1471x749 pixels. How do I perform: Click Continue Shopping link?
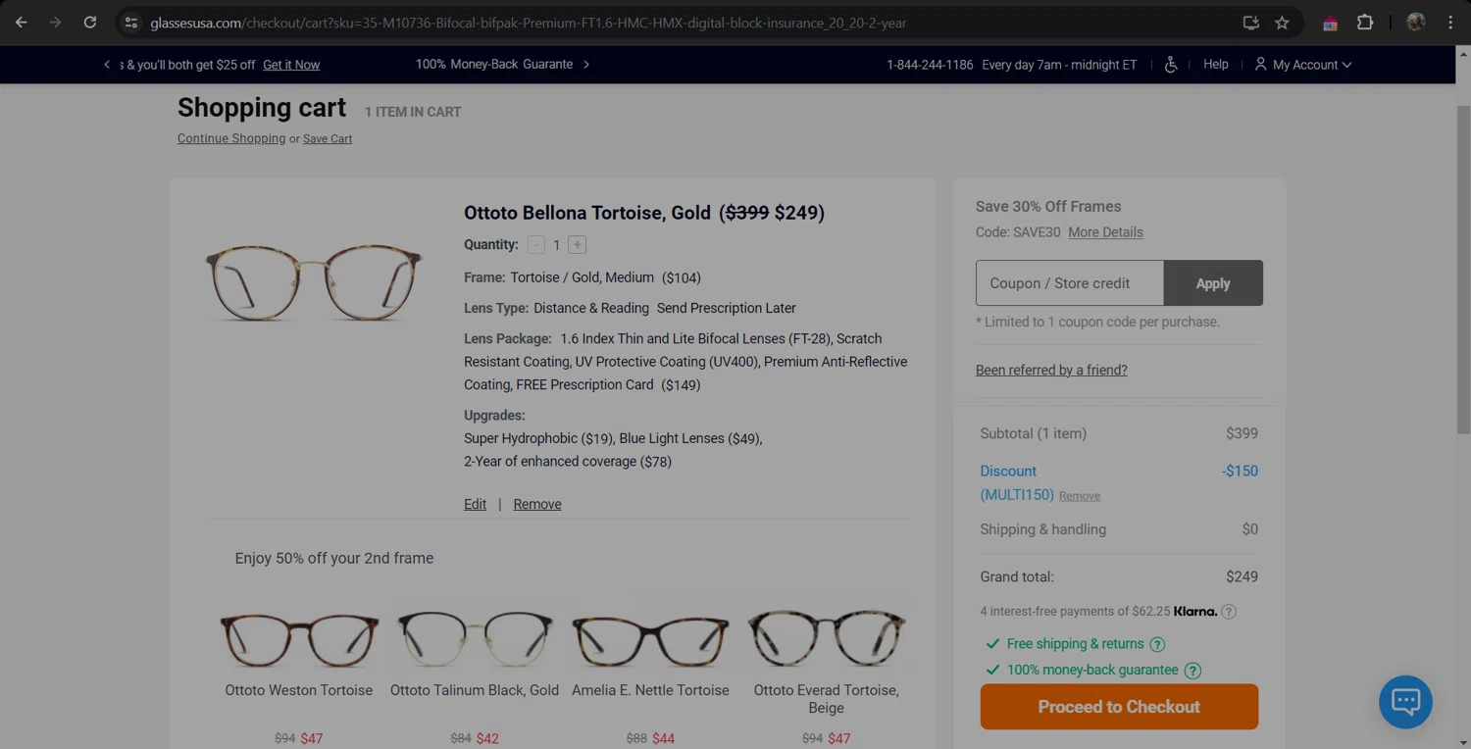pos(231,138)
